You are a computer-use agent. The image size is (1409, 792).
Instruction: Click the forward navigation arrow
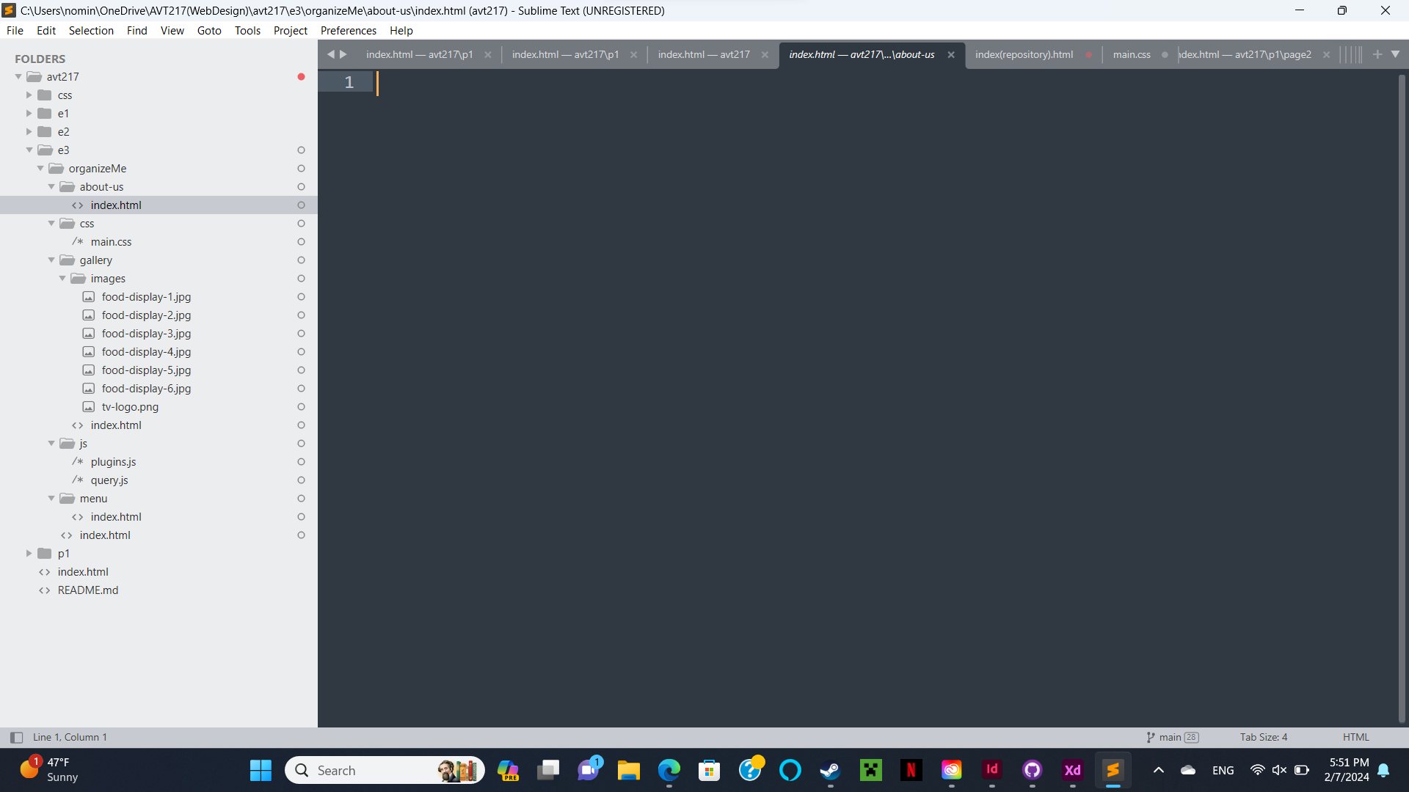tap(343, 54)
